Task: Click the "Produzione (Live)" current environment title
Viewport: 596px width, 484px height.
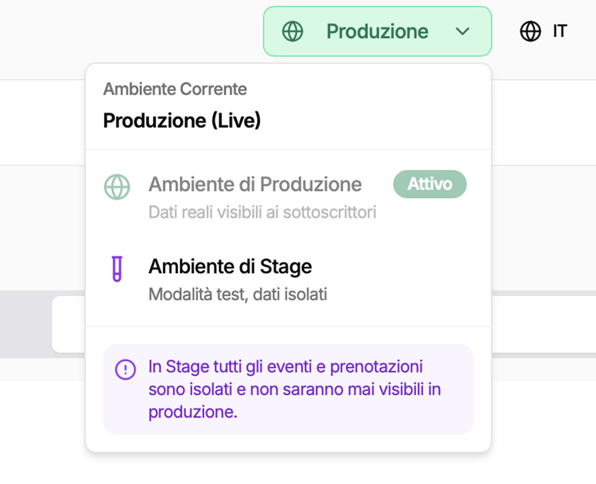Action: coord(181,120)
